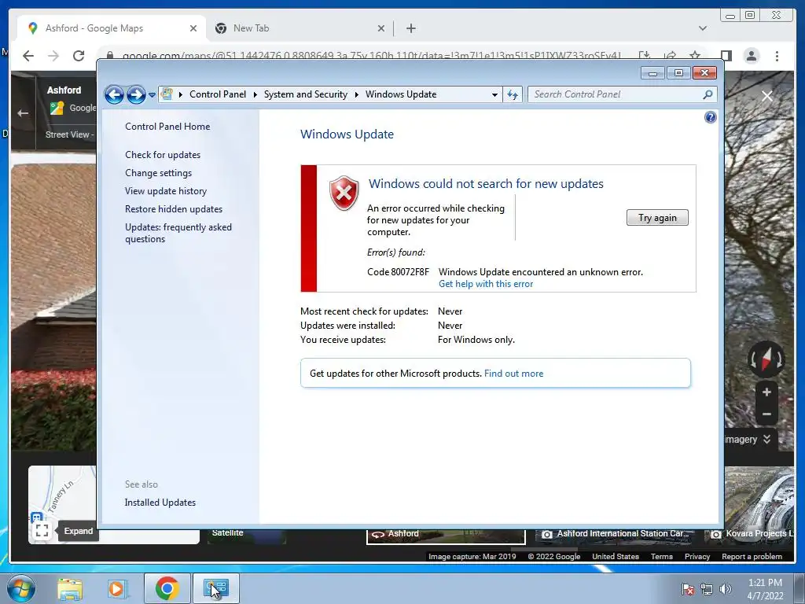Click Chrome's forward arrow
Viewport: 805px width, 604px height.
53,56
